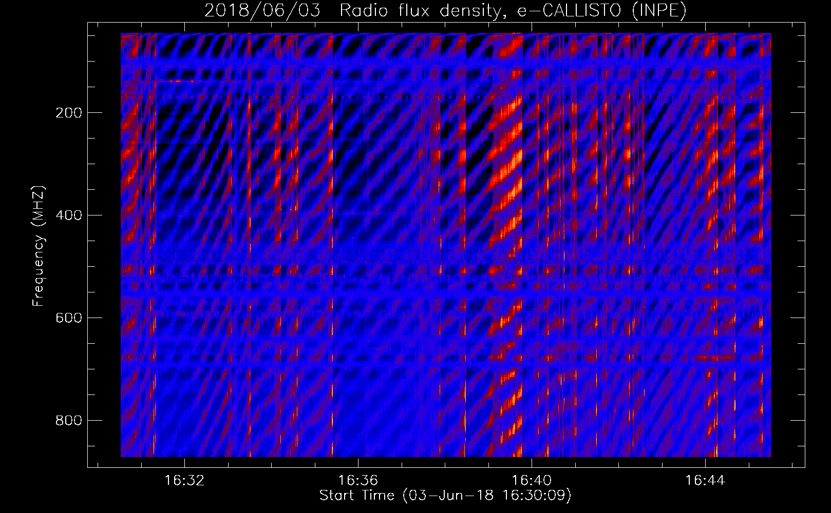
Task: Click the 600 frequency tick label
Action: 69,318
